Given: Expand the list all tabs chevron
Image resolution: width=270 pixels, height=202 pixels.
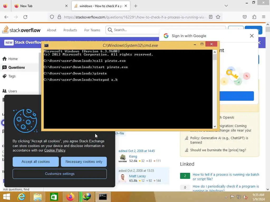Looking at the screenshot, I should tap(226, 6).
